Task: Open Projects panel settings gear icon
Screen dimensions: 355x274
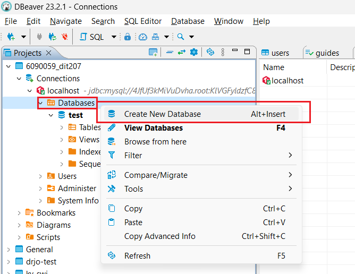Action: (x=194, y=52)
